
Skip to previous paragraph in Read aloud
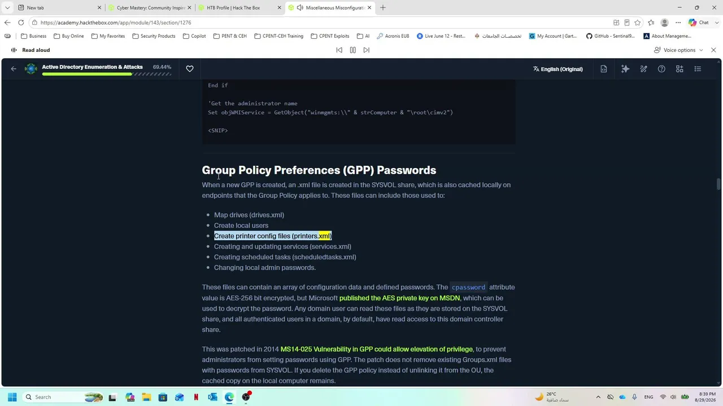339,50
